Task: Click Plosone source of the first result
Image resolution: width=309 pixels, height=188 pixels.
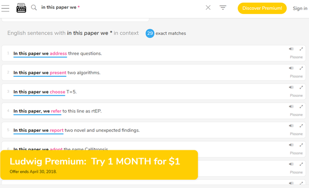Action: tap(296, 57)
